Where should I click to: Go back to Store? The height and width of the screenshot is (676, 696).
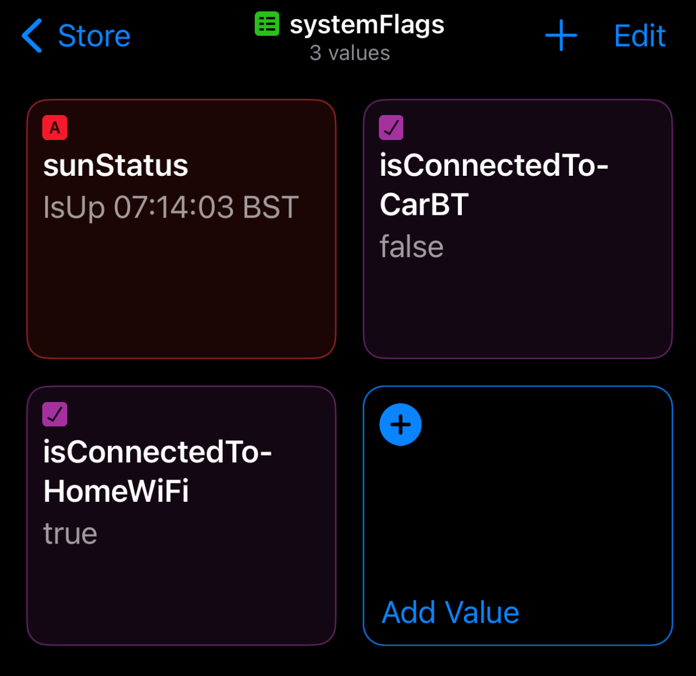[94, 36]
